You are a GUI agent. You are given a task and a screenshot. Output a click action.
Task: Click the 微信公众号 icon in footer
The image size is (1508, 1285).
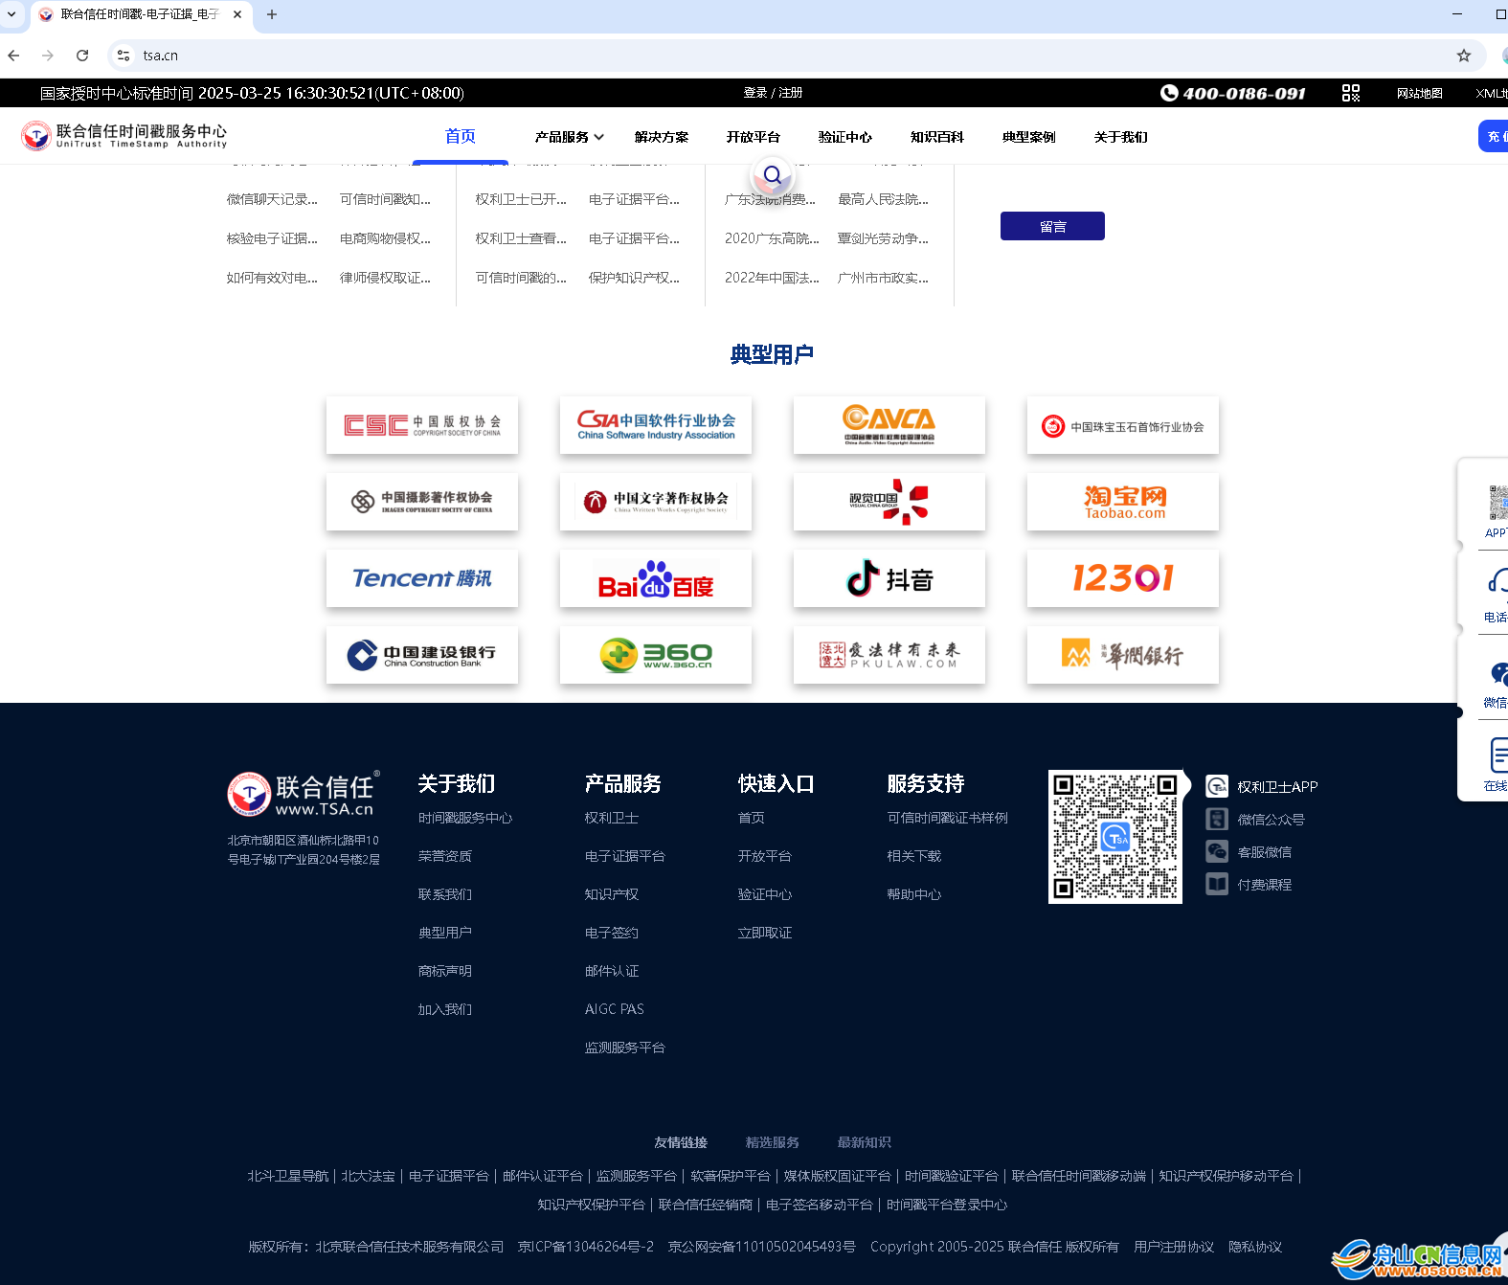point(1217,819)
